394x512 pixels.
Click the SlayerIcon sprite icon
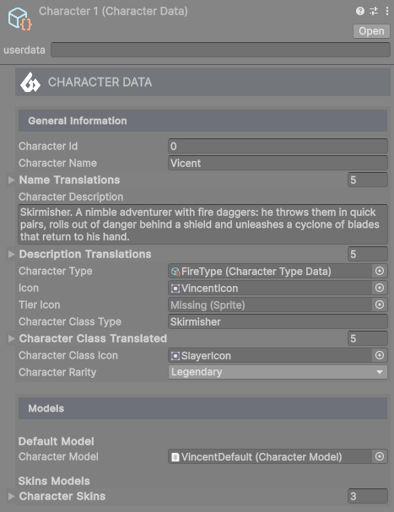coord(175,356)
